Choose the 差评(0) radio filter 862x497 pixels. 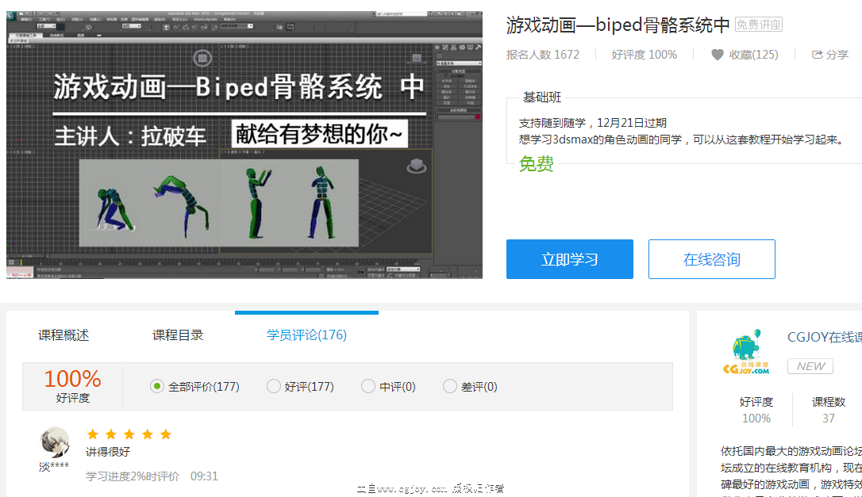tap(450, 387)
